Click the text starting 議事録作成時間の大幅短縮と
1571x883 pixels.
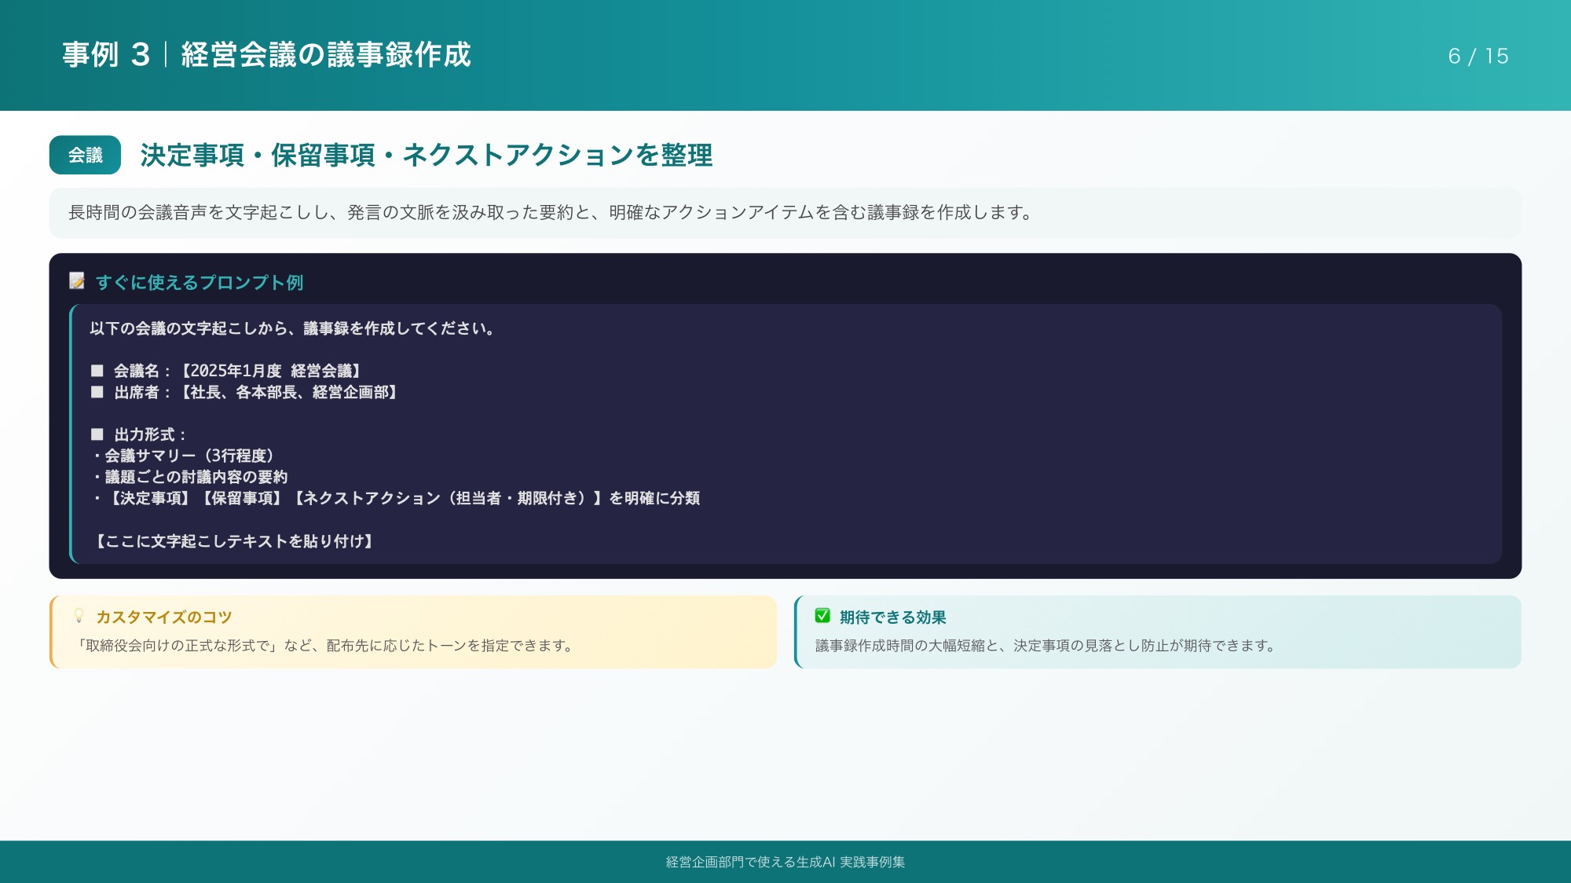coord(1047,646)
